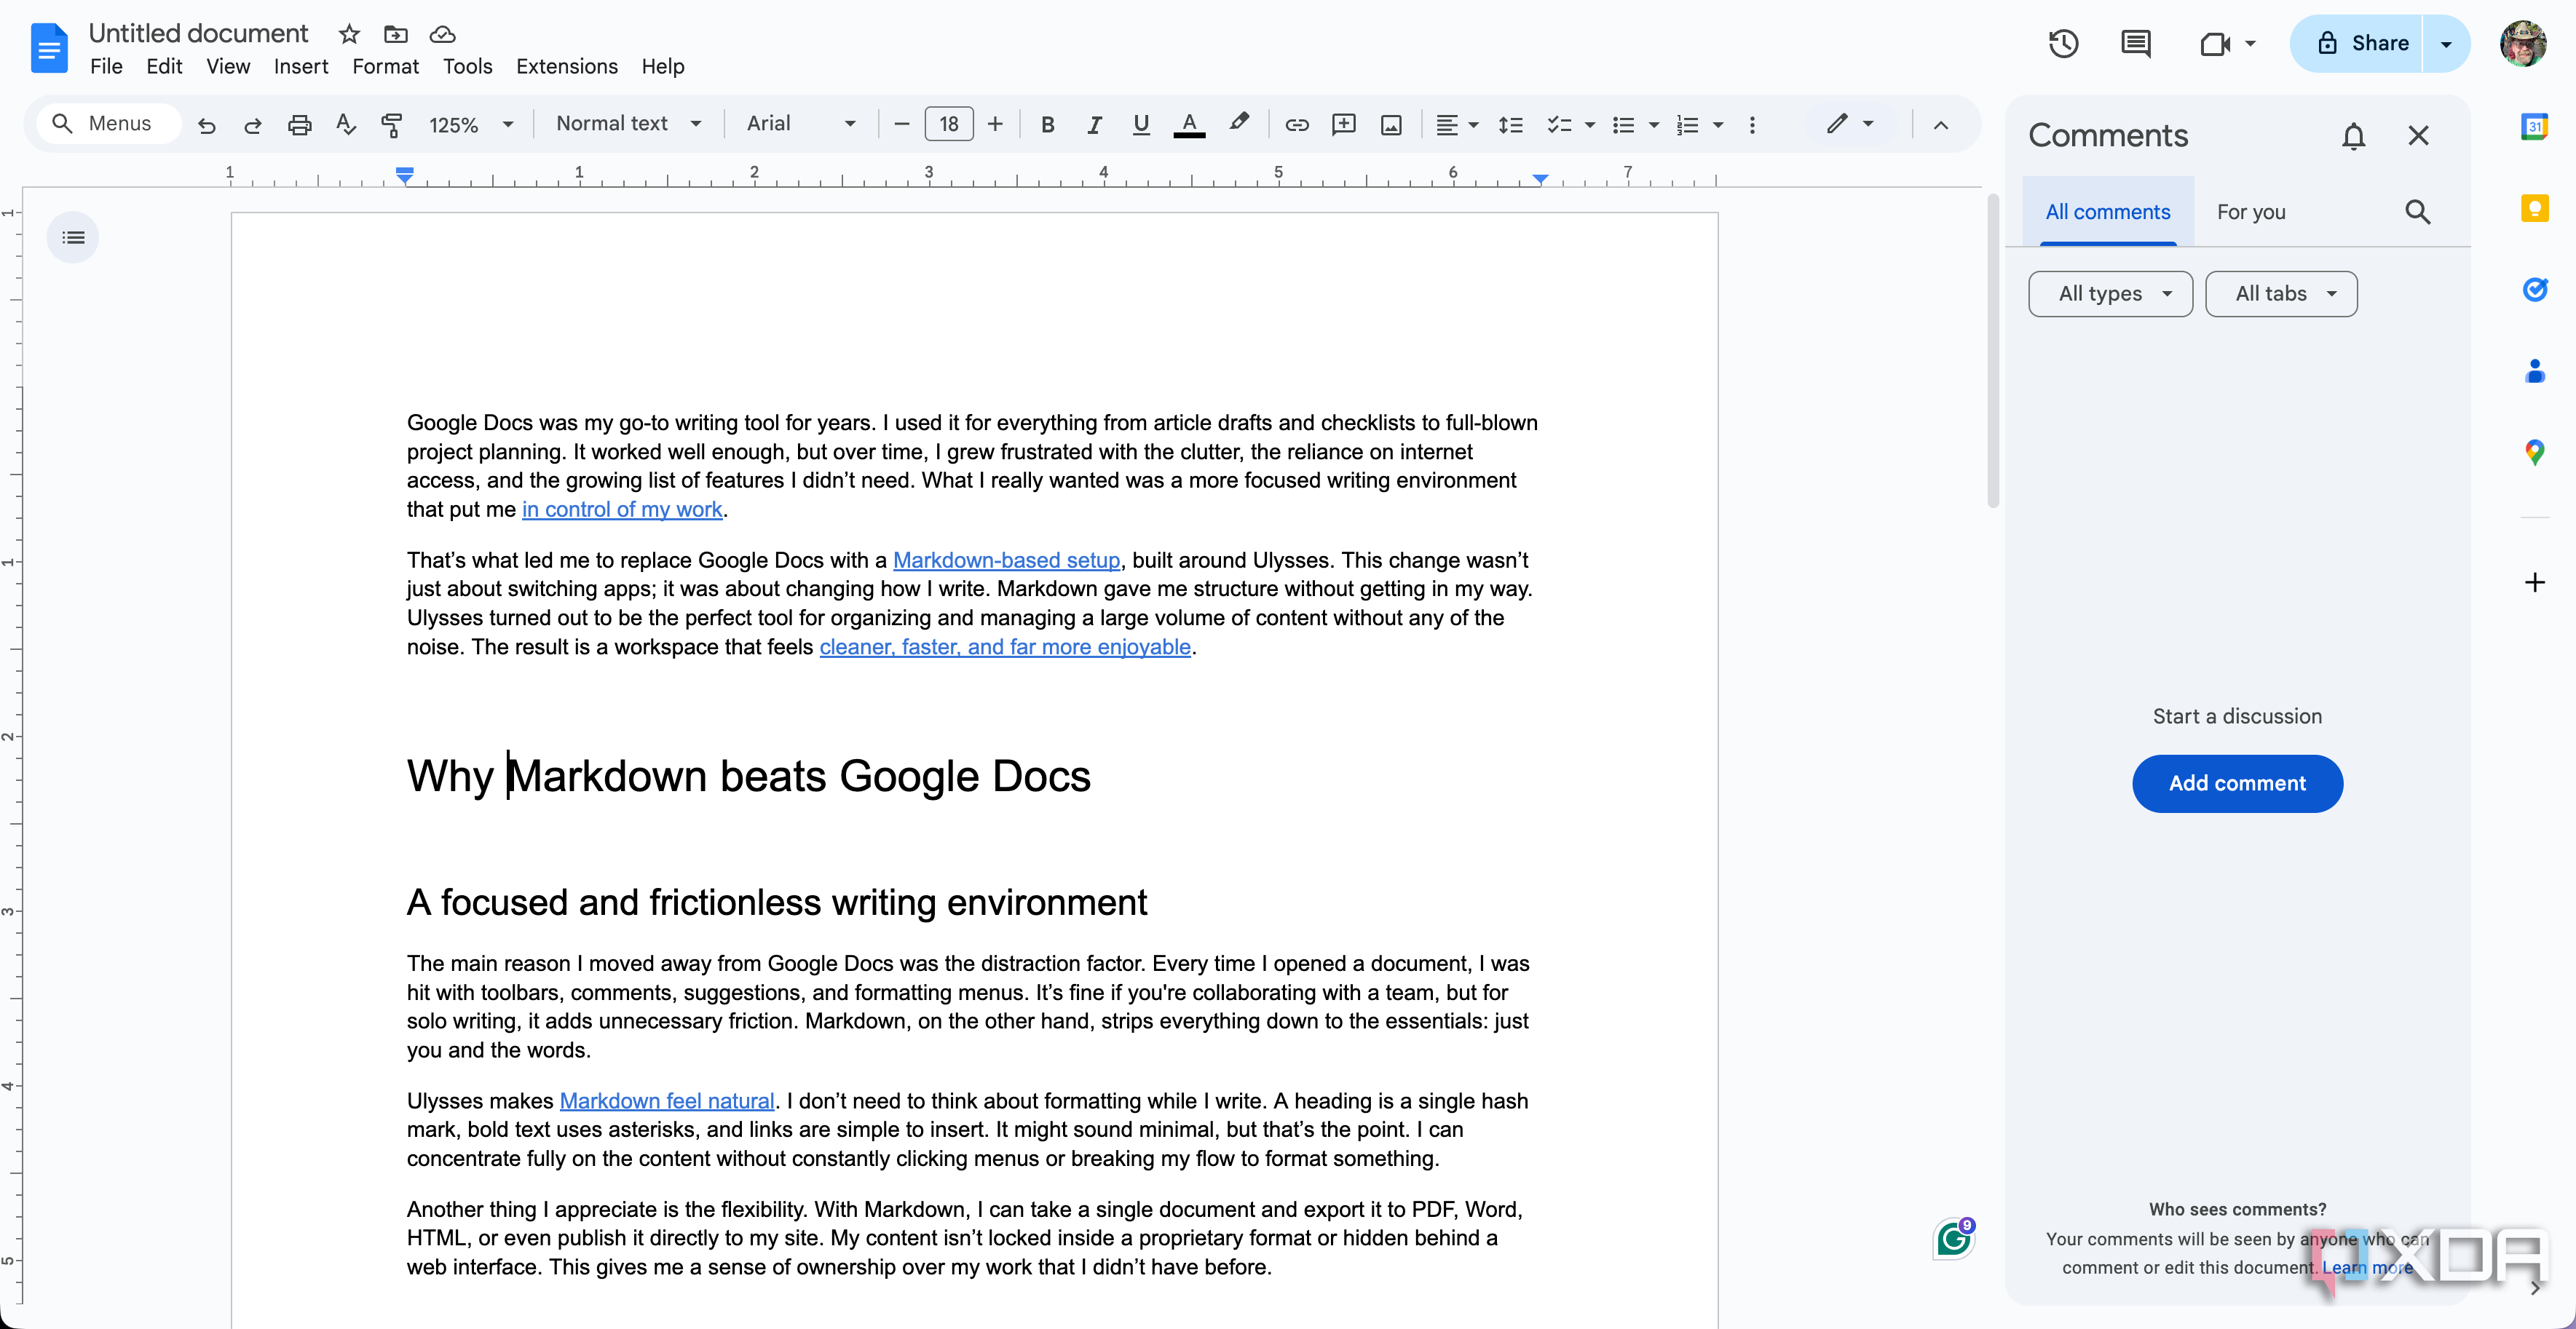Toggle bold formatting
2576x1329 pixels.
coord(1047,124)
